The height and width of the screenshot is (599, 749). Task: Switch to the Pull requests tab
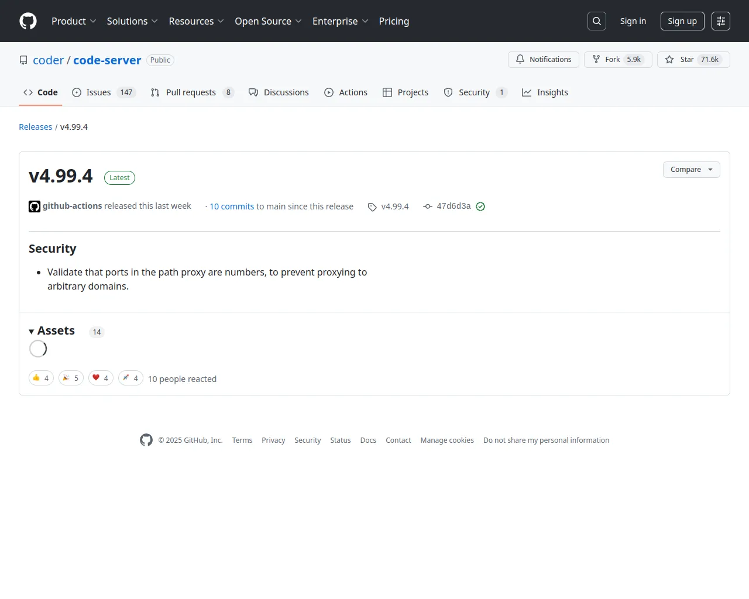click(192, 92)
